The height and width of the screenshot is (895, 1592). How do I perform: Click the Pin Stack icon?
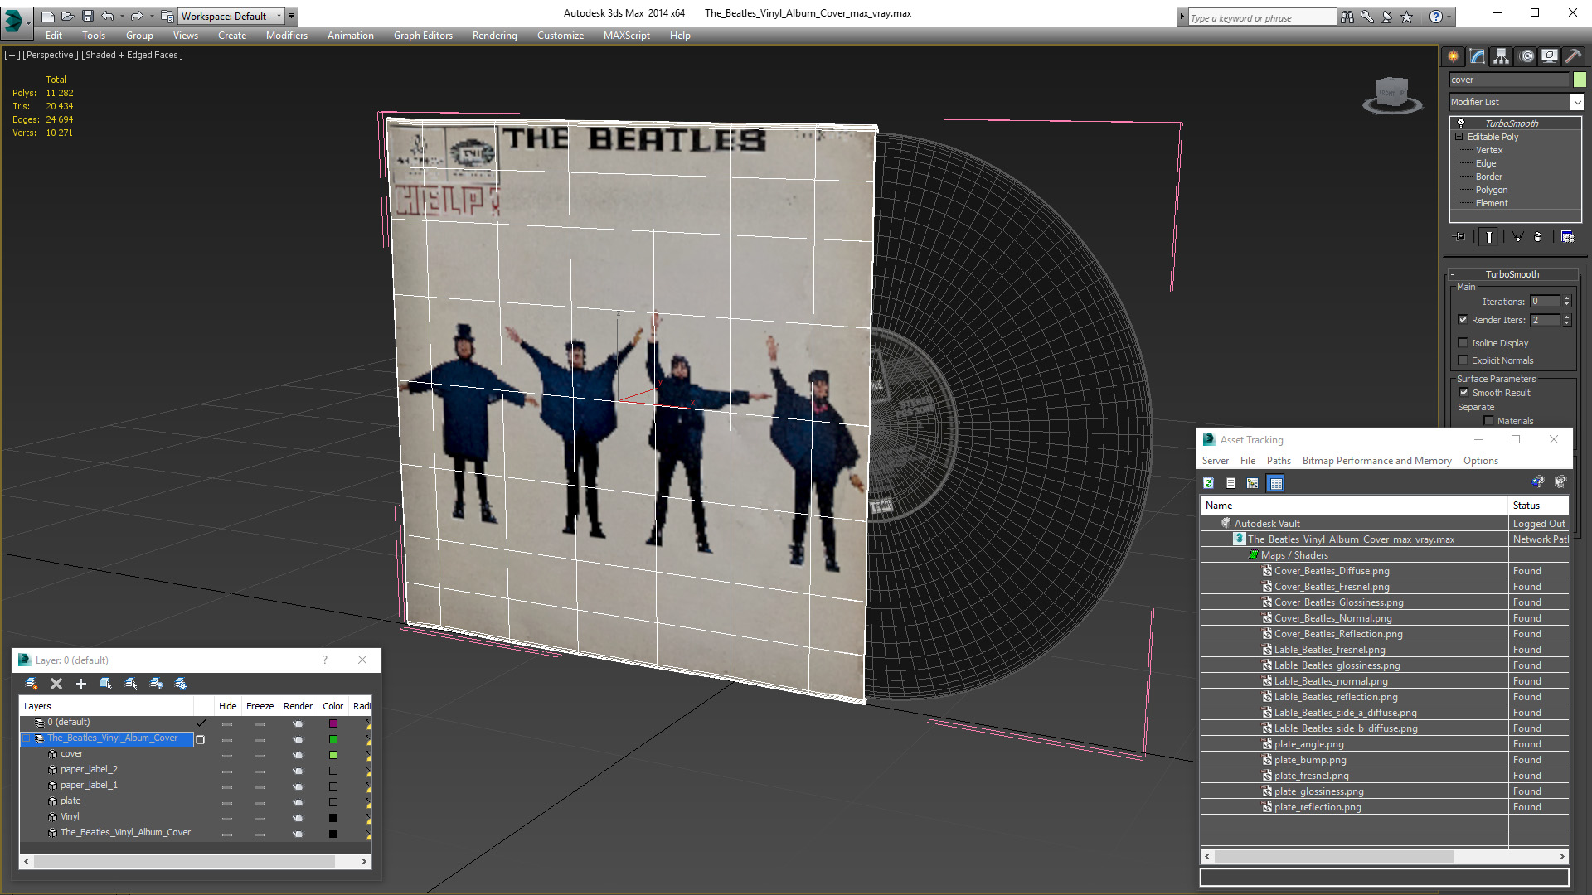[1460, 237]
